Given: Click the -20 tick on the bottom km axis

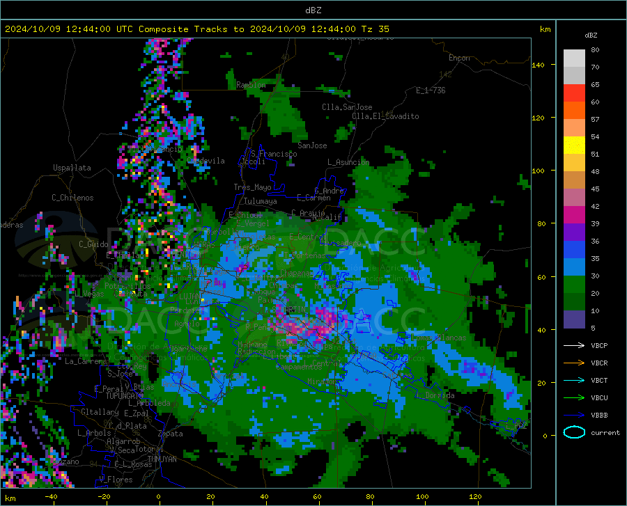Looking at the screenshot, I should pyautogui.click(x=104, y=497).
